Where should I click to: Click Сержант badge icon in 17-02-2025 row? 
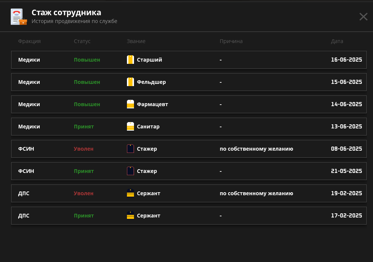130,216
